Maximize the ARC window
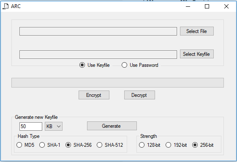This screenshot has width=237, height=162. [207, 6]
